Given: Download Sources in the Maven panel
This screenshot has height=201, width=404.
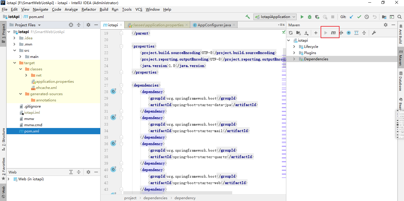Looking at the screenshot, I should (307, 33).
